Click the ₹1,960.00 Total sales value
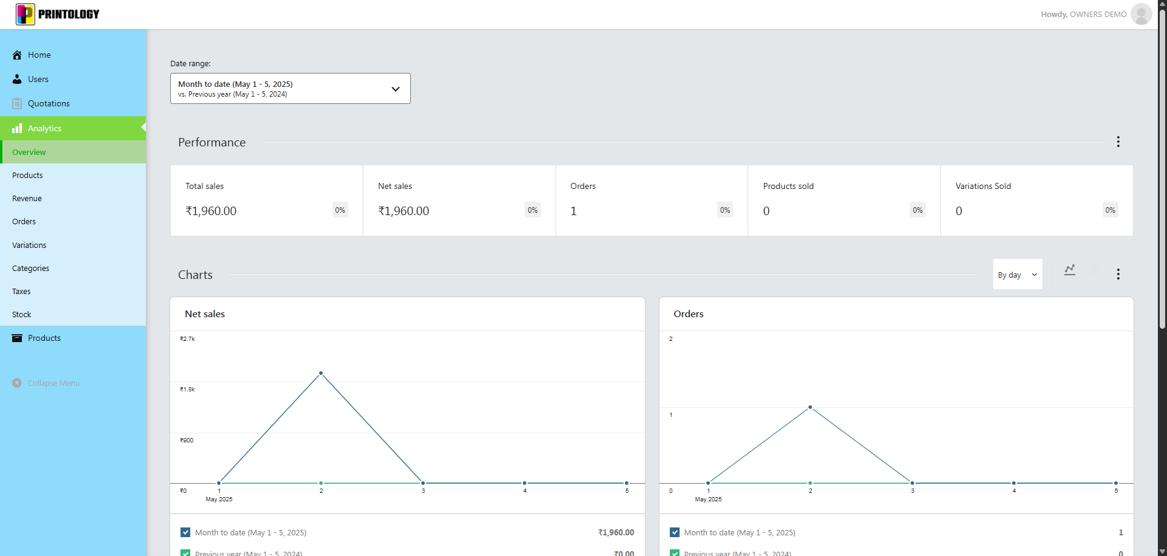1167x556 pixels. (x=211, y=211)
